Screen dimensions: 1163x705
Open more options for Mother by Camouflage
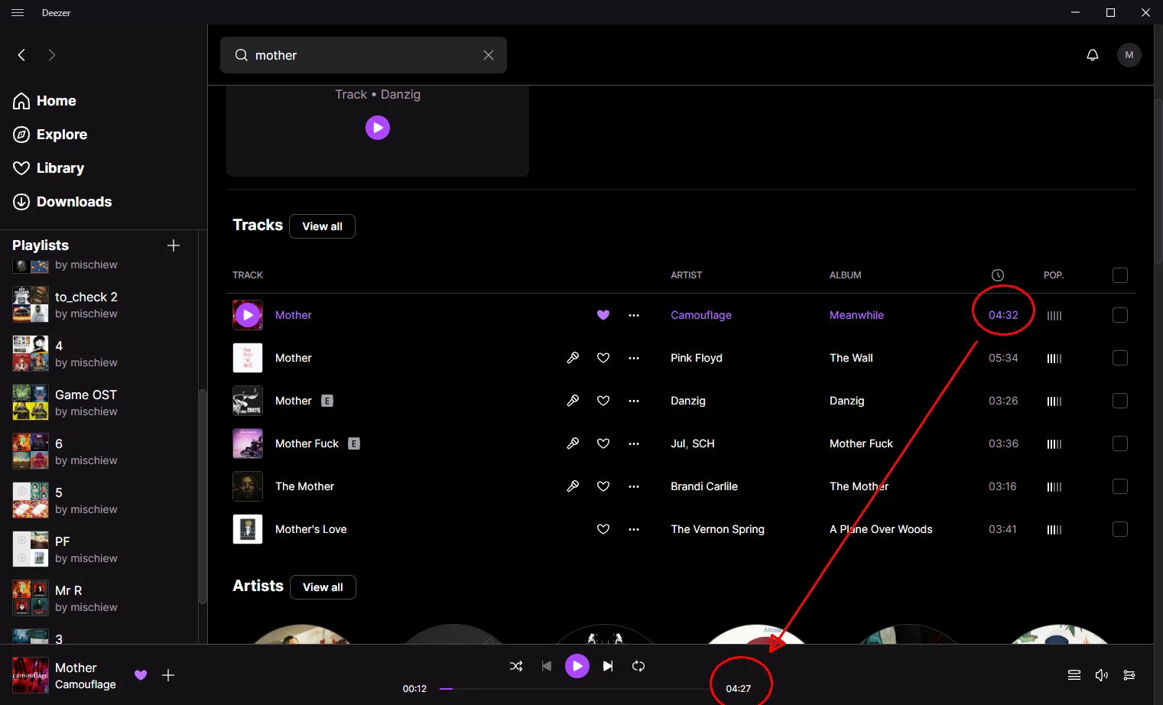point(634,315)
